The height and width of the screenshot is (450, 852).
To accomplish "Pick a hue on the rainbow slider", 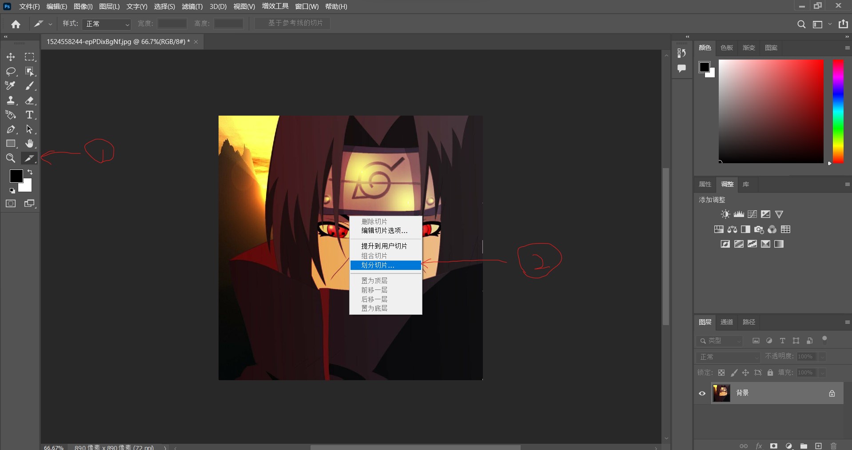I will [838, 111].
